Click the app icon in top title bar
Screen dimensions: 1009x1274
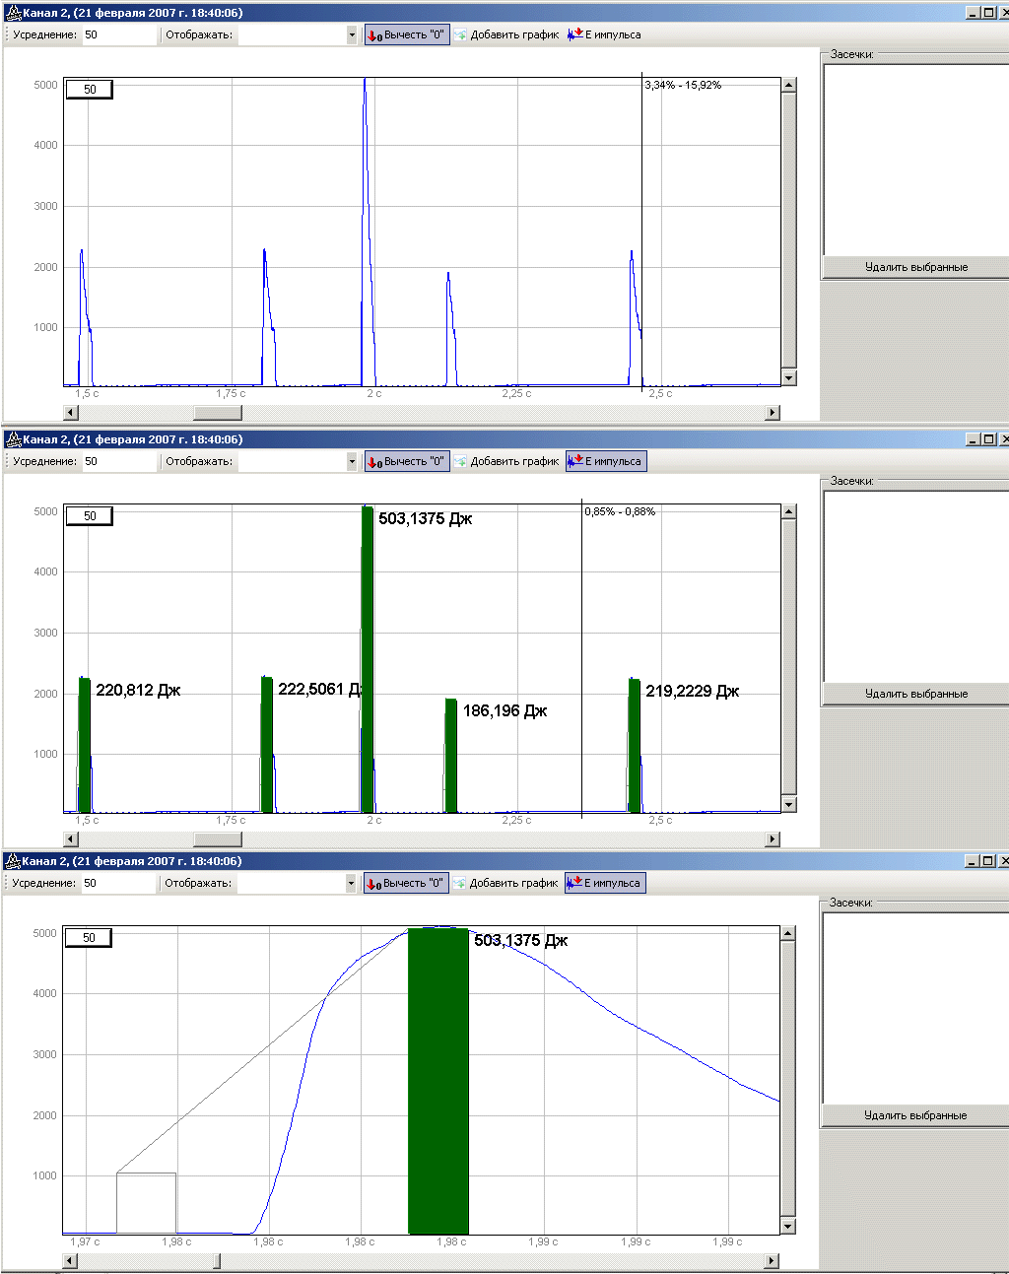pyautogui.click(x=13, y=13)
